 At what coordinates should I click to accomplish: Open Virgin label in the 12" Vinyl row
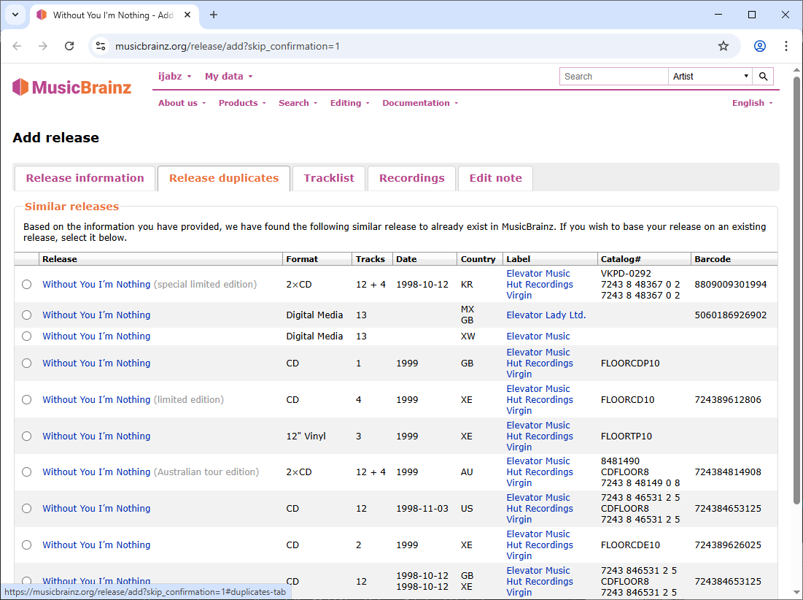pyautogui.click(x=519, y=447)
